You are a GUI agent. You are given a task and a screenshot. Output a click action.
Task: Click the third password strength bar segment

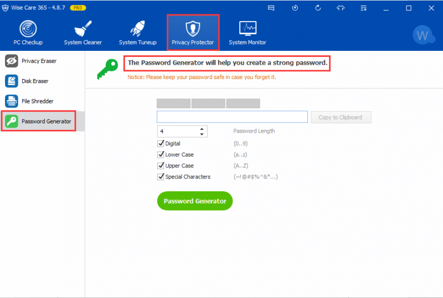point(243,103)
